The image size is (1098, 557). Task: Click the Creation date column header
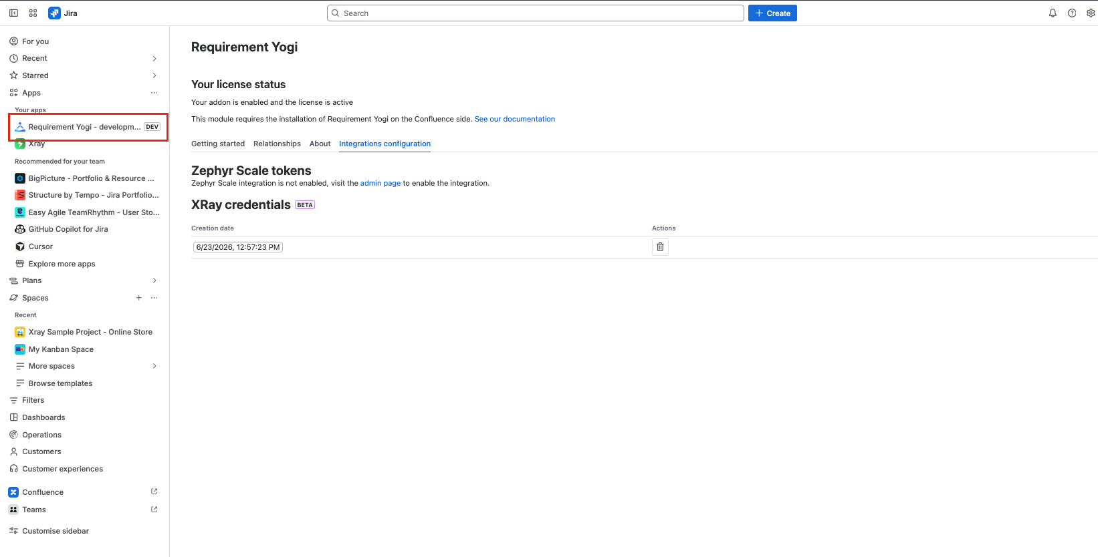(213, 228)
